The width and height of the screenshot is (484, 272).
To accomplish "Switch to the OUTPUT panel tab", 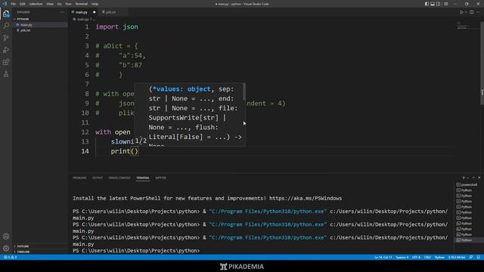I will [98, 178].
